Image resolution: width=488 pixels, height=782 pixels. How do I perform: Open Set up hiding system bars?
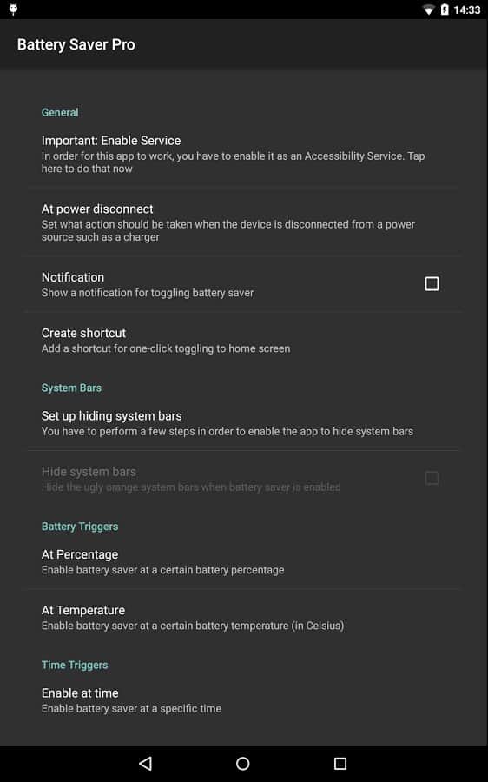coord(243,423)
